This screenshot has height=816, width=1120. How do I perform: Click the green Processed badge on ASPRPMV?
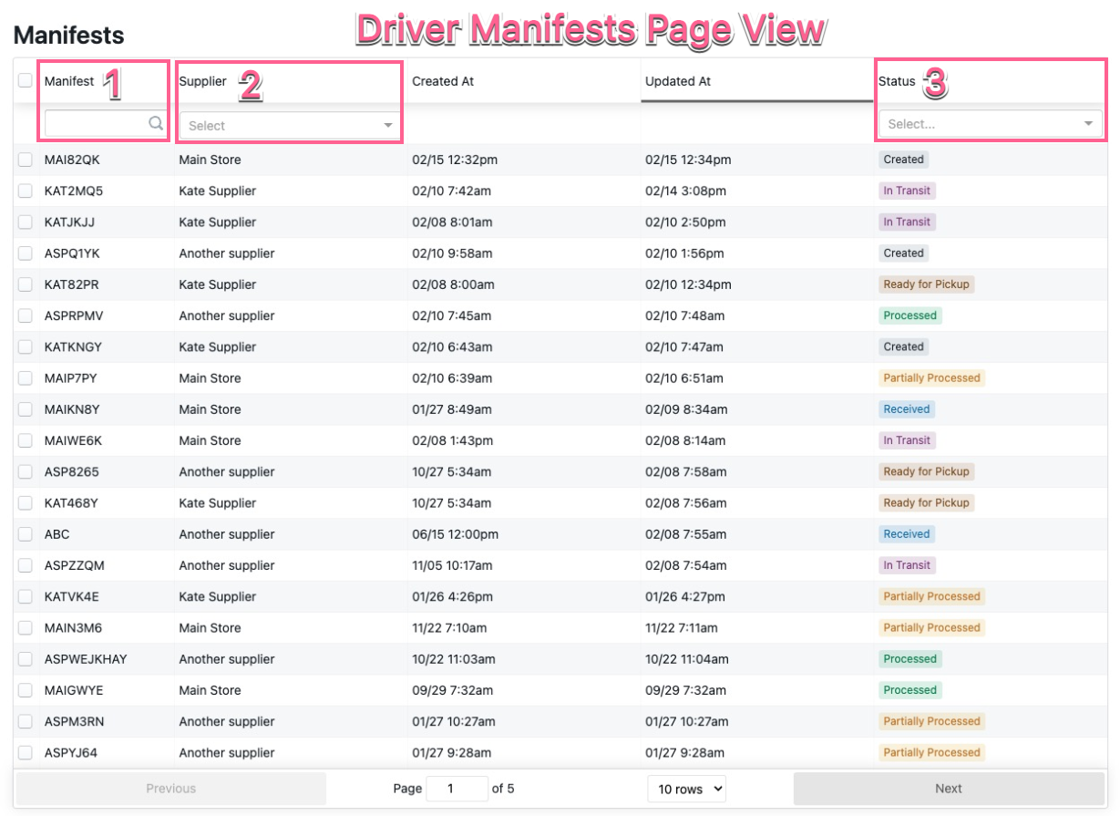(x=909, y=315)
